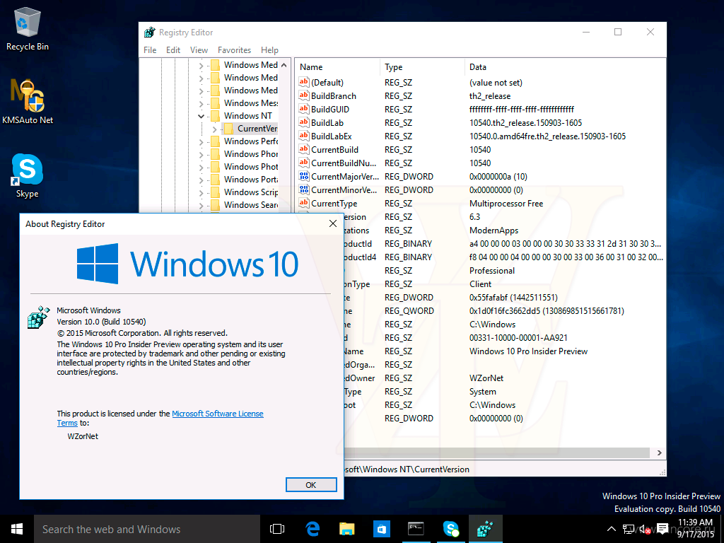Open File Explorer from the taskbar
This screenshot has height=543, width=724.
tap(346, 529)
